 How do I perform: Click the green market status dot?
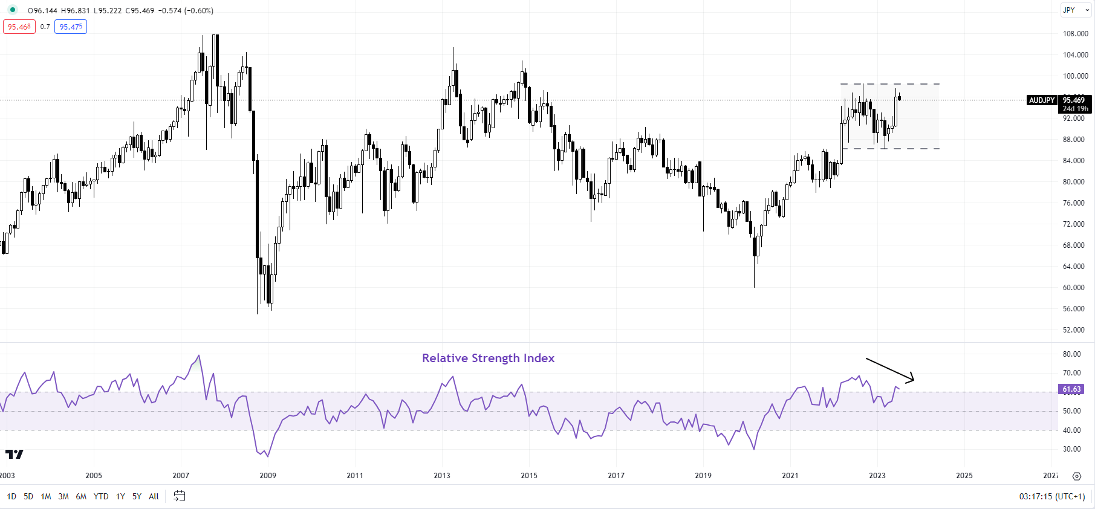point(13,10)
